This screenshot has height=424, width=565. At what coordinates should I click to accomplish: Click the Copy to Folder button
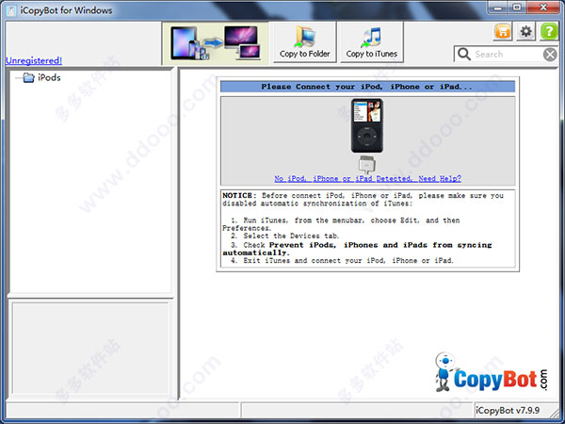(304, 42)
